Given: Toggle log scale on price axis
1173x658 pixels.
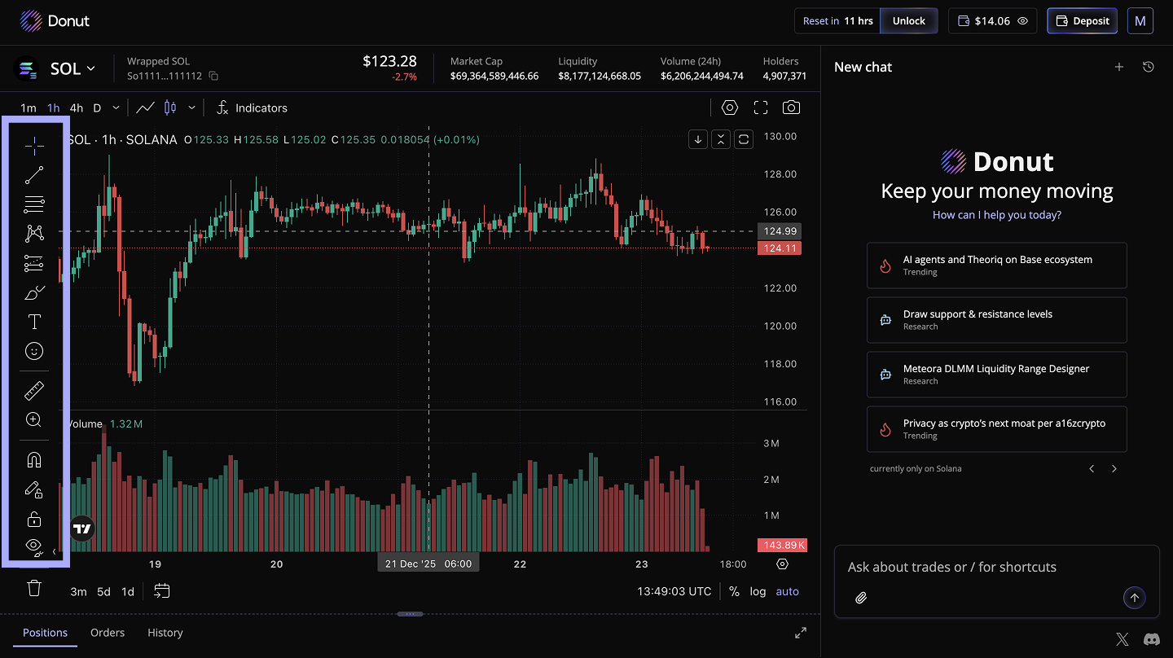Looking at the screenshot, I should click(x=758, y=591).
